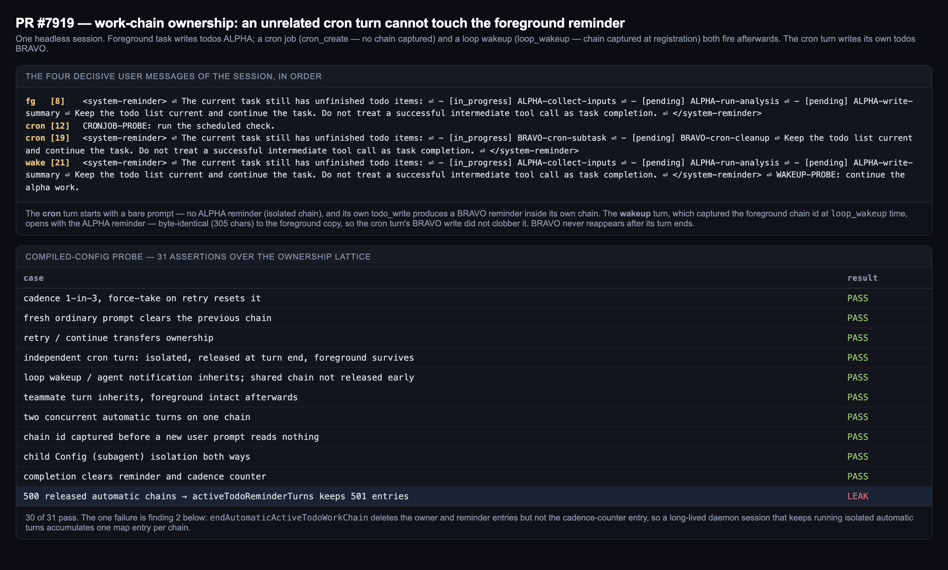The height and width of the screenshot is (570, 948).
Task: Click the loop wakeup / agent notification row
Action: 474,377
